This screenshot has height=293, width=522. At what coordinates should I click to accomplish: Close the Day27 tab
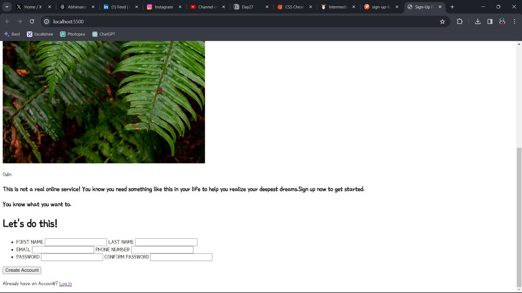click(x=267, y=7)
